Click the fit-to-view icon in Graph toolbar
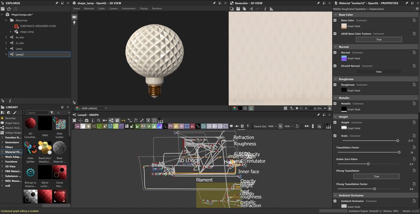 pyautogui.click(x=74, y=121)
